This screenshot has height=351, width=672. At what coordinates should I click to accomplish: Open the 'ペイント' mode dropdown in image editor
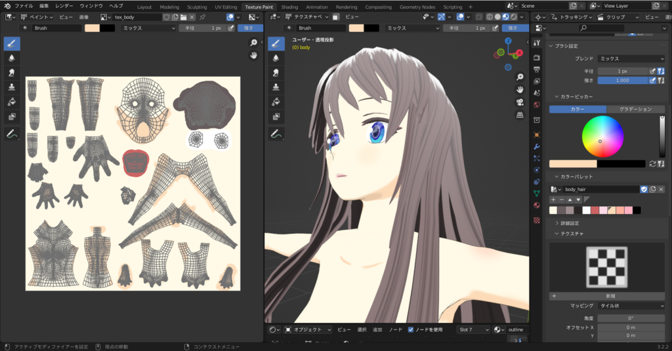click(37, 17)
